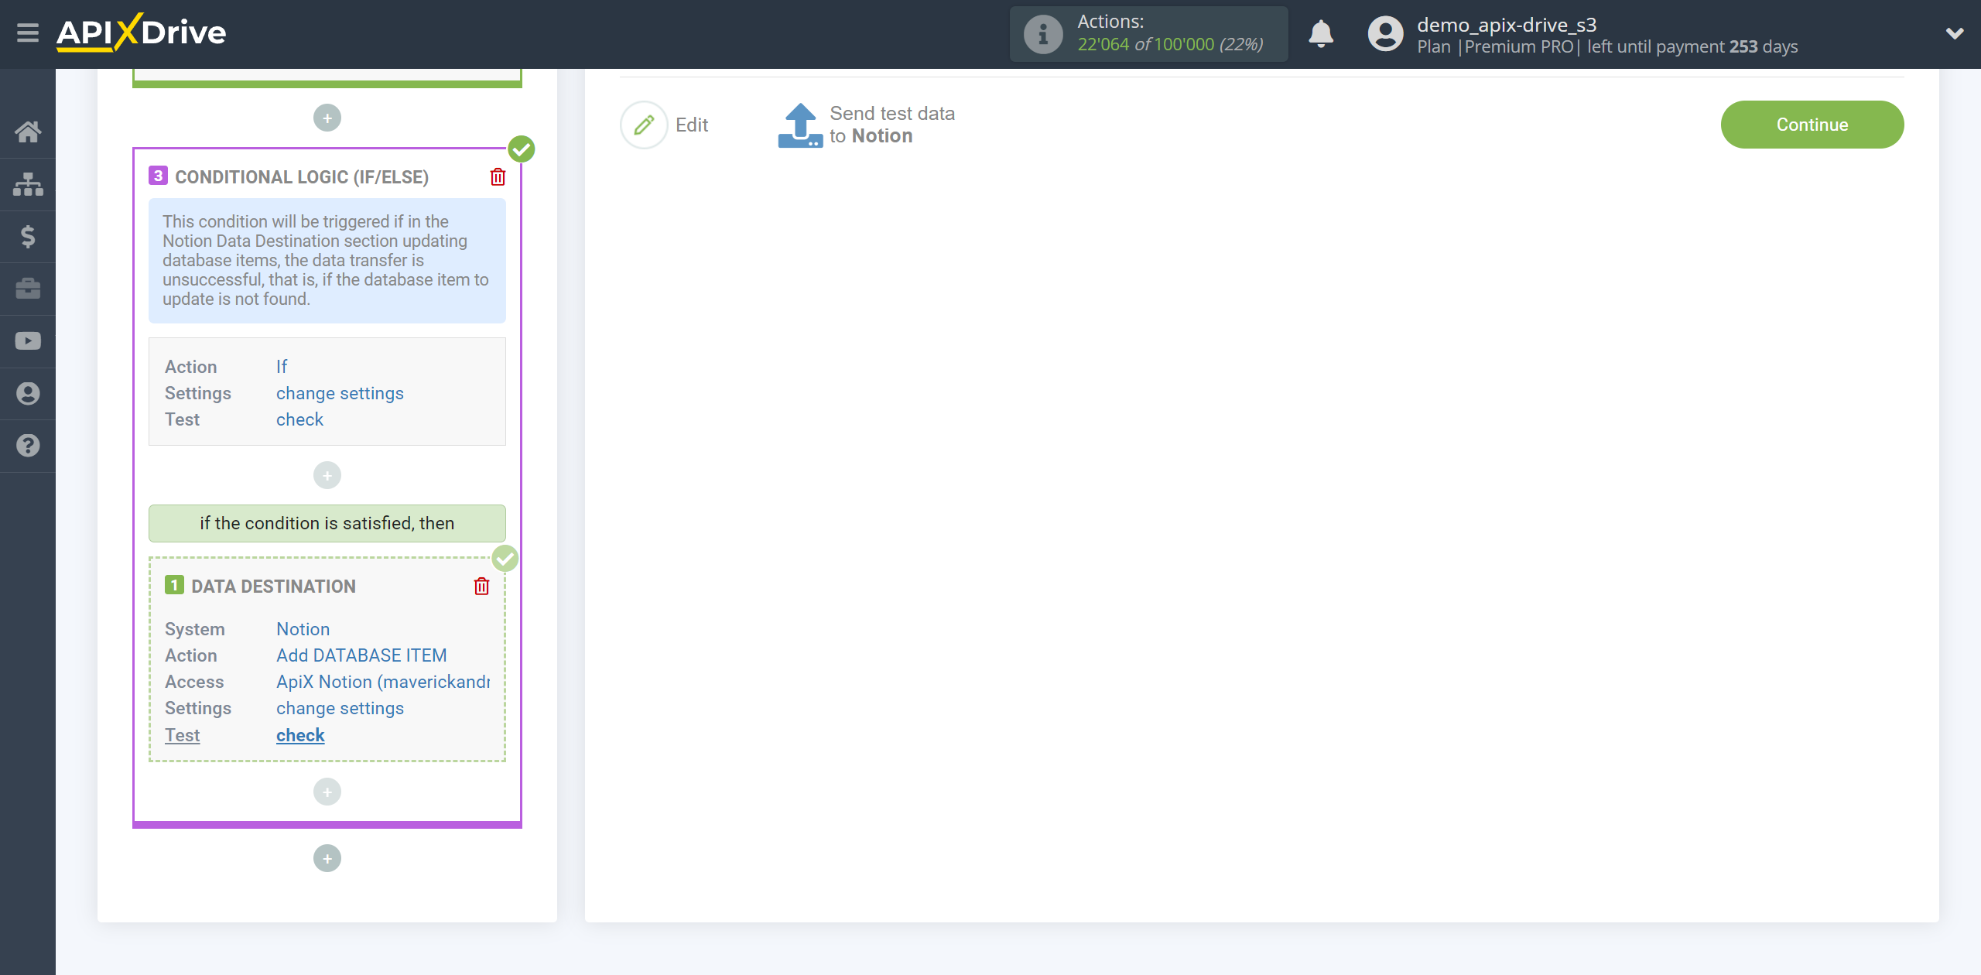Add step below If action box
1981x975 pixels.
point(327,475)
